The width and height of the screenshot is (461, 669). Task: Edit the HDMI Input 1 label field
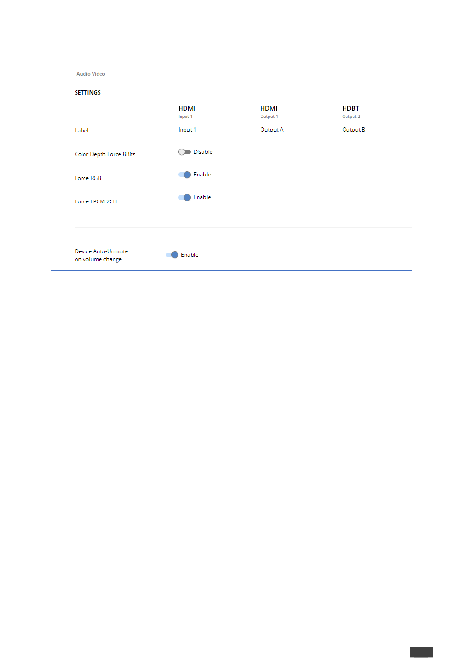[210, 130]
